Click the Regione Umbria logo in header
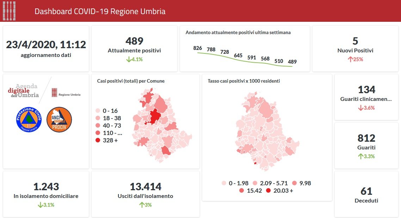This screenshot has height=218, width=401. (x=10, y=11)
